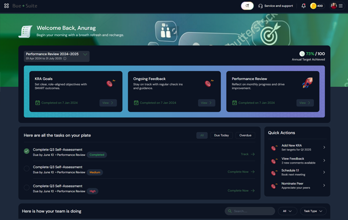348x220 pixels.
Task: Click the team Search input field
Action: coord(250,211)
